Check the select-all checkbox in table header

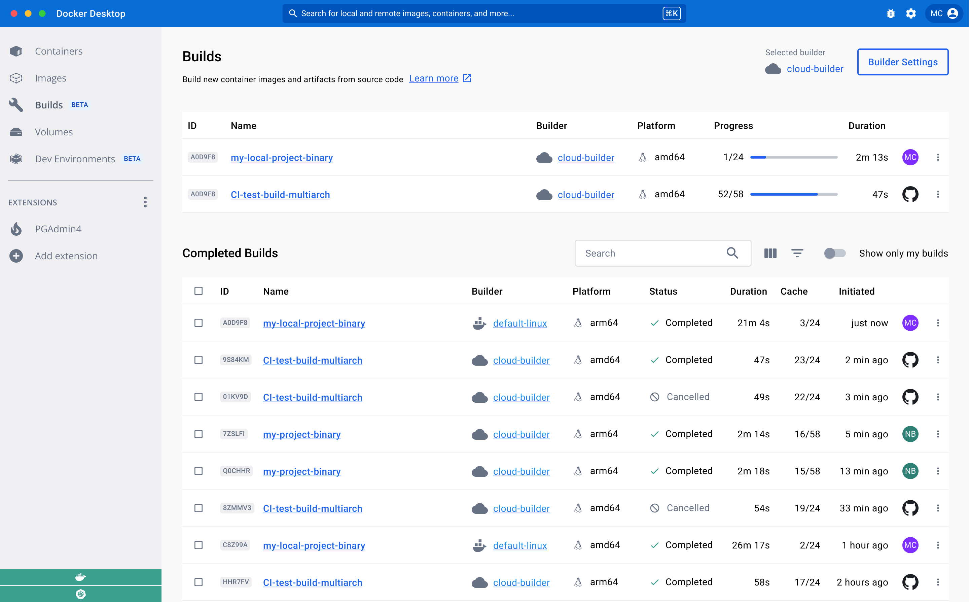click(199, 291)
